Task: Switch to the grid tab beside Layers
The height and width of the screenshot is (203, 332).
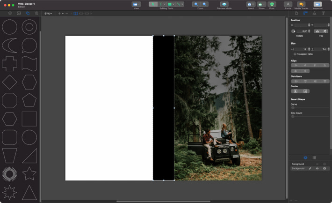Action: pyautogui.click(x=314, y=158)
